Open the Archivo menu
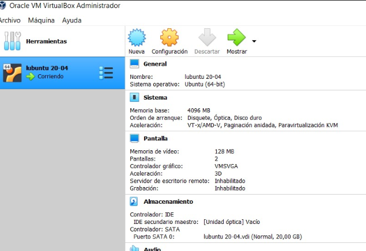This screenshot has height=251, width=366. (x=10, y=20)
